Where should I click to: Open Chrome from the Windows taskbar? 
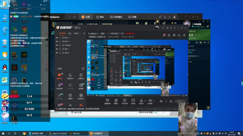(24, 133)
